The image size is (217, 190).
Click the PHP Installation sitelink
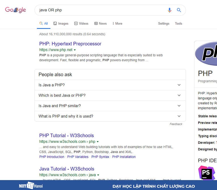click(124, 157)
